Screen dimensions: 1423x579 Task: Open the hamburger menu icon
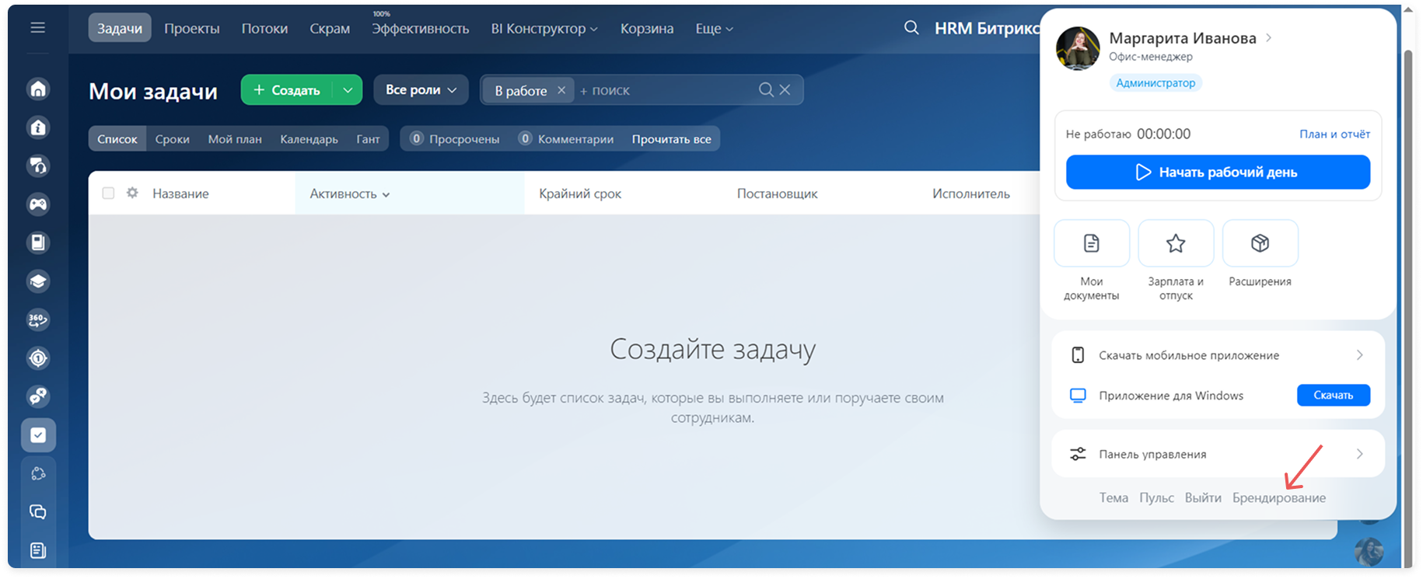pos(37,28)
